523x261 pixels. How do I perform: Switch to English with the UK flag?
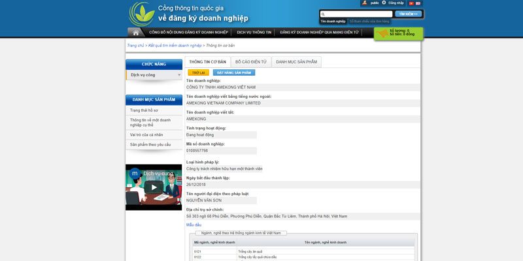click(418, 3)
